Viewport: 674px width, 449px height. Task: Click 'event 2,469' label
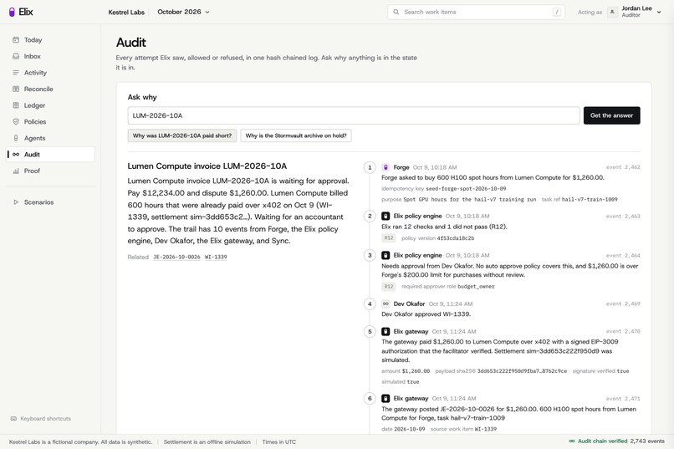[623, 304]
